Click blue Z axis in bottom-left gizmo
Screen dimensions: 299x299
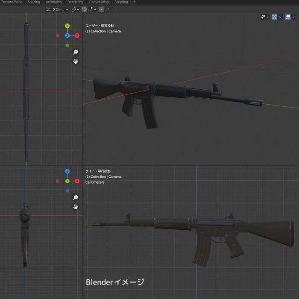(x=67, y=171)
